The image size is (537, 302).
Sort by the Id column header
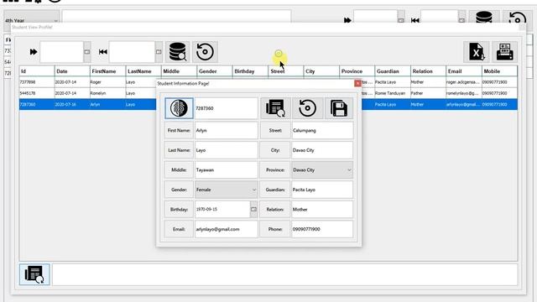[37, 71]
